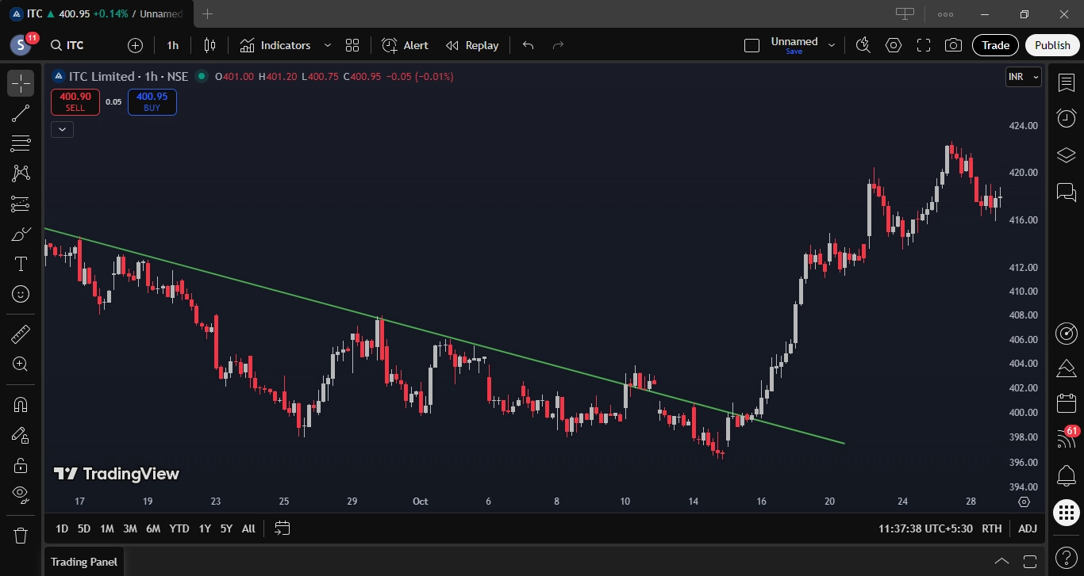Viewport: 1084px width, 576px height.
Task: Select the All date range
Action: tap(248, 528)
